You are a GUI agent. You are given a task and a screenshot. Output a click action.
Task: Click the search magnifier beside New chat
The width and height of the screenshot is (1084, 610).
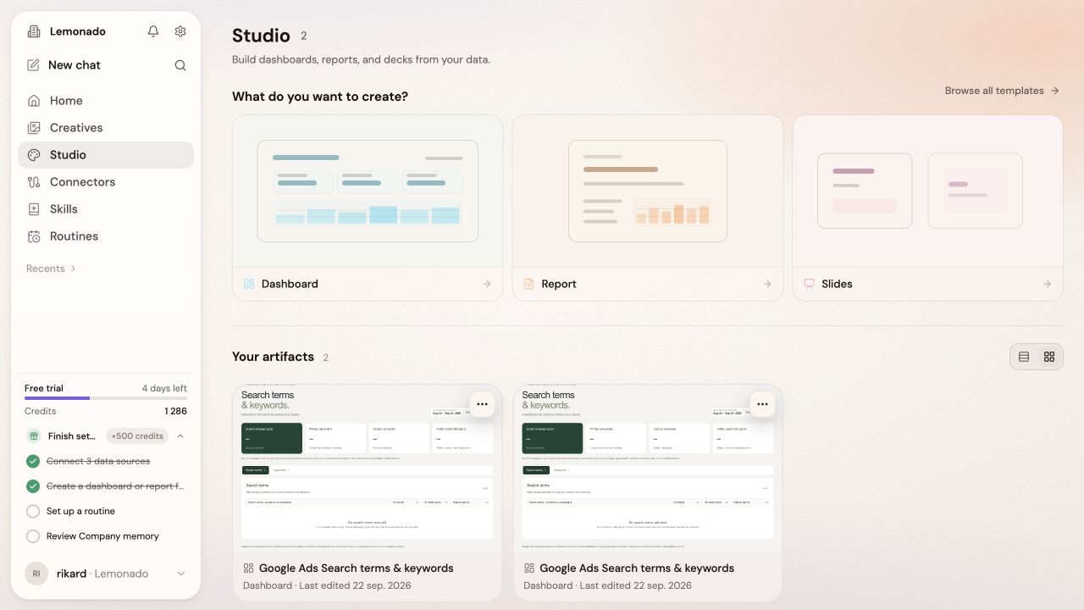click(x=180, y=65)
